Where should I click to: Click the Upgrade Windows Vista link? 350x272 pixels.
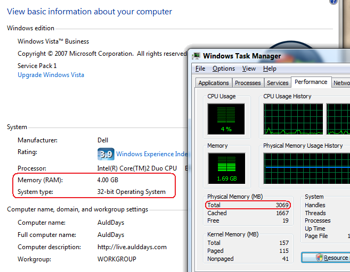pyautogui.click(x=51, y=75)
